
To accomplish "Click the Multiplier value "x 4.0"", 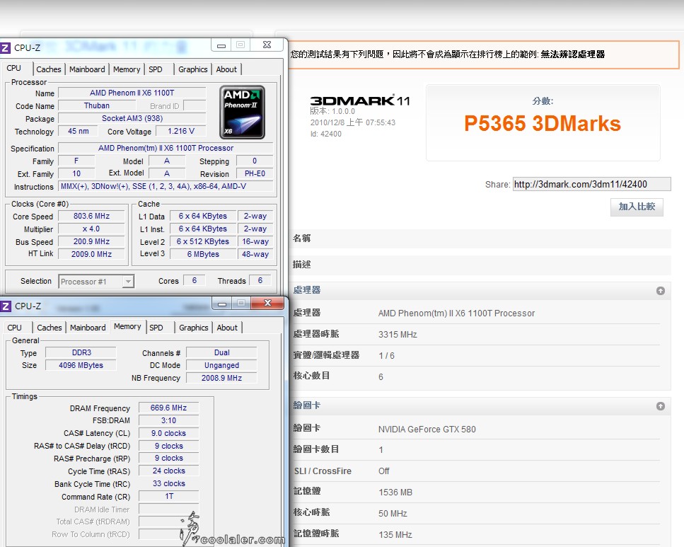I will [x=92, y=229].
